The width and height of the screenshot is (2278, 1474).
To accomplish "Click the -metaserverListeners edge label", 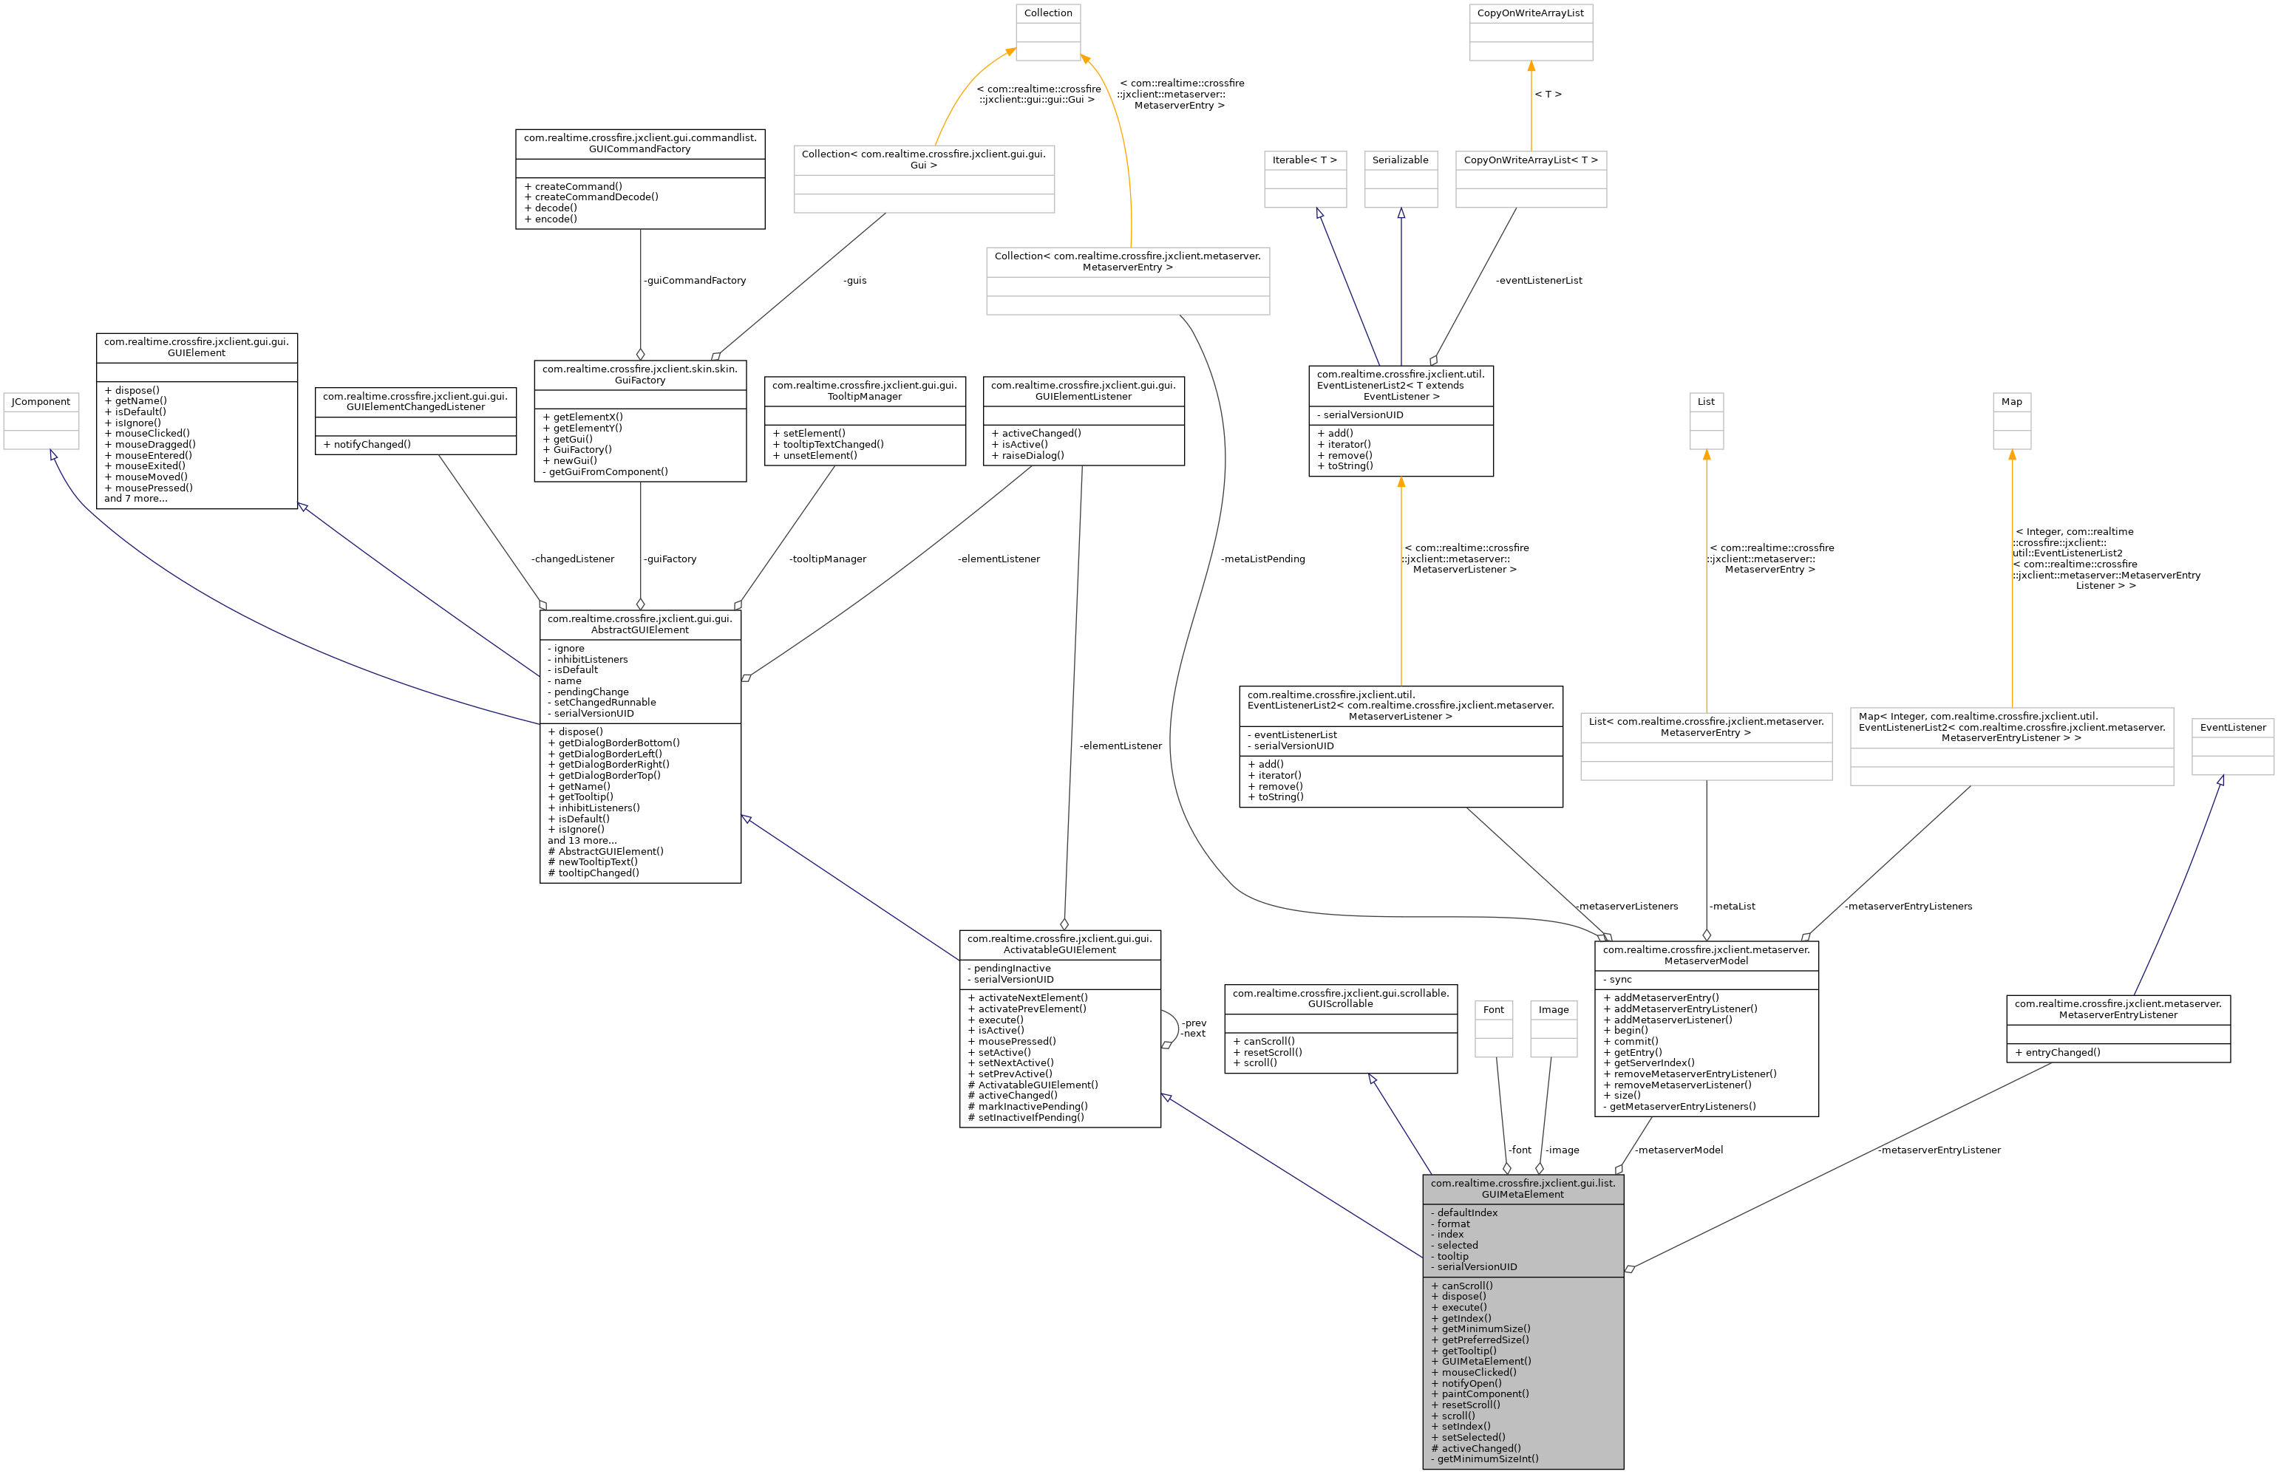I will (x=1626, y=906).
